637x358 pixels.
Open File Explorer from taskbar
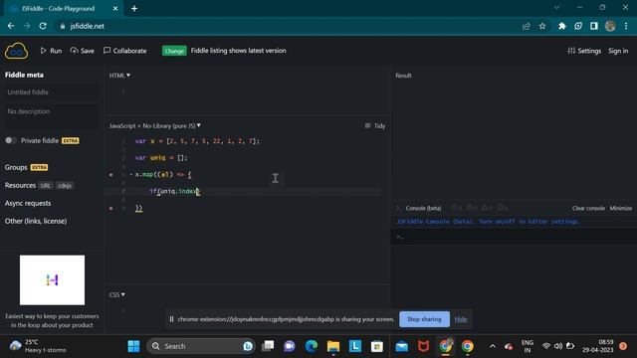pyautogui.click(x=333, y=346)
